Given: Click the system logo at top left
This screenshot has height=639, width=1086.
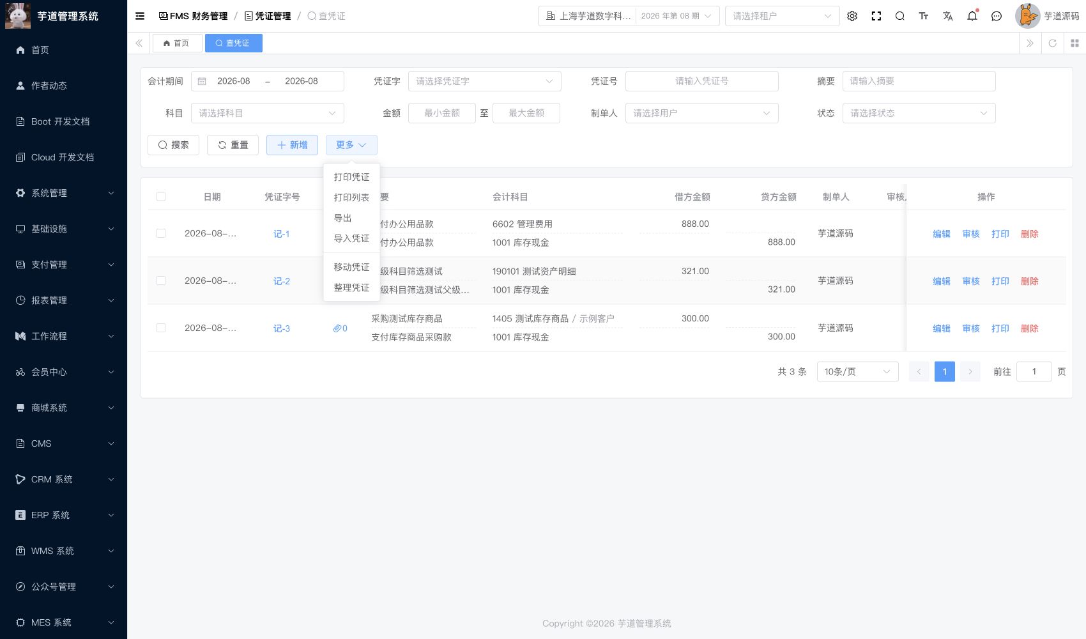Looking at the screenshot, I should 18,16.
